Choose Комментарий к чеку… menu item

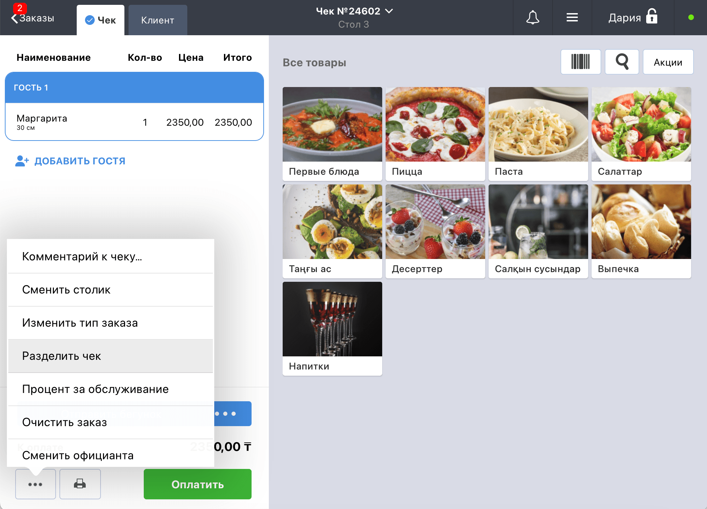tap(111, 257)
